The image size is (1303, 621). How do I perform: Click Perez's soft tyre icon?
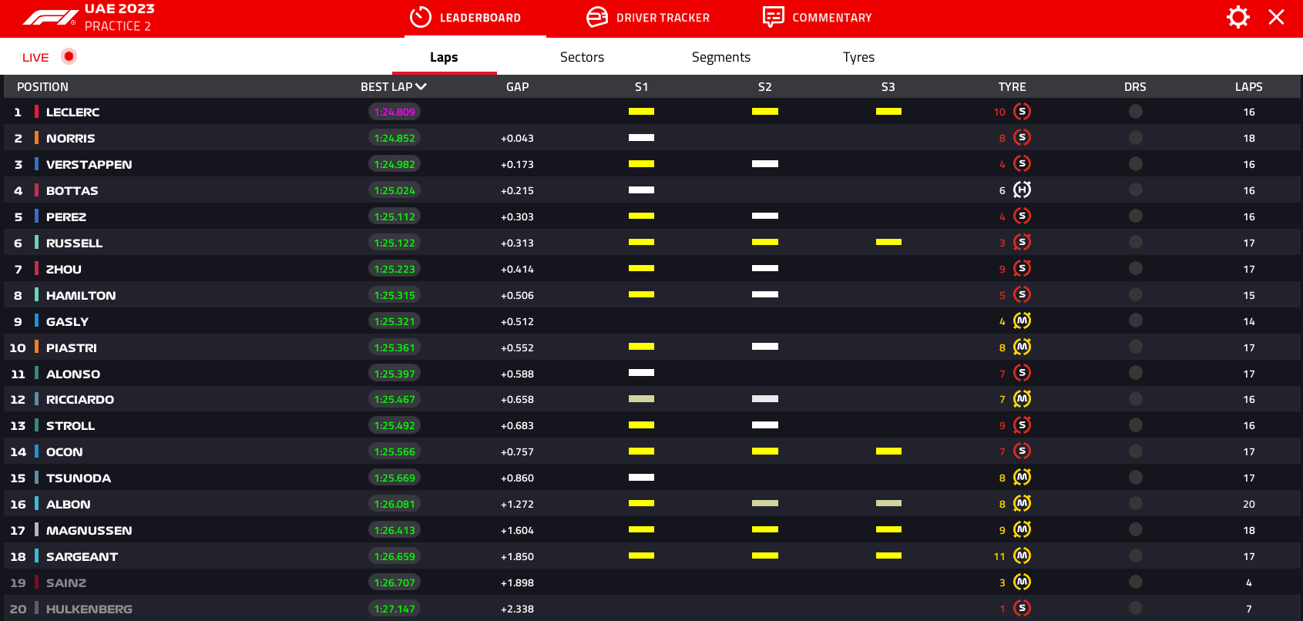[1022, 217]
